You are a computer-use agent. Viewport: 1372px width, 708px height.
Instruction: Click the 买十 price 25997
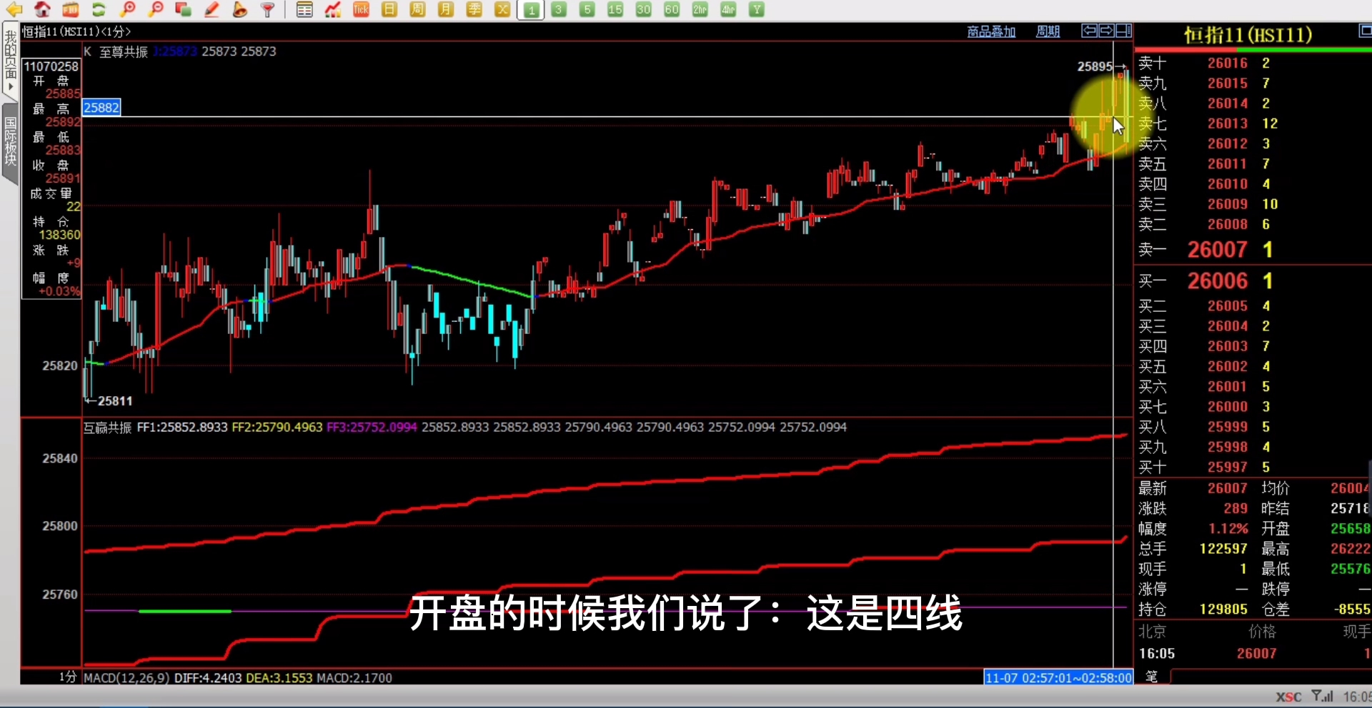[x=1228, y=467]
